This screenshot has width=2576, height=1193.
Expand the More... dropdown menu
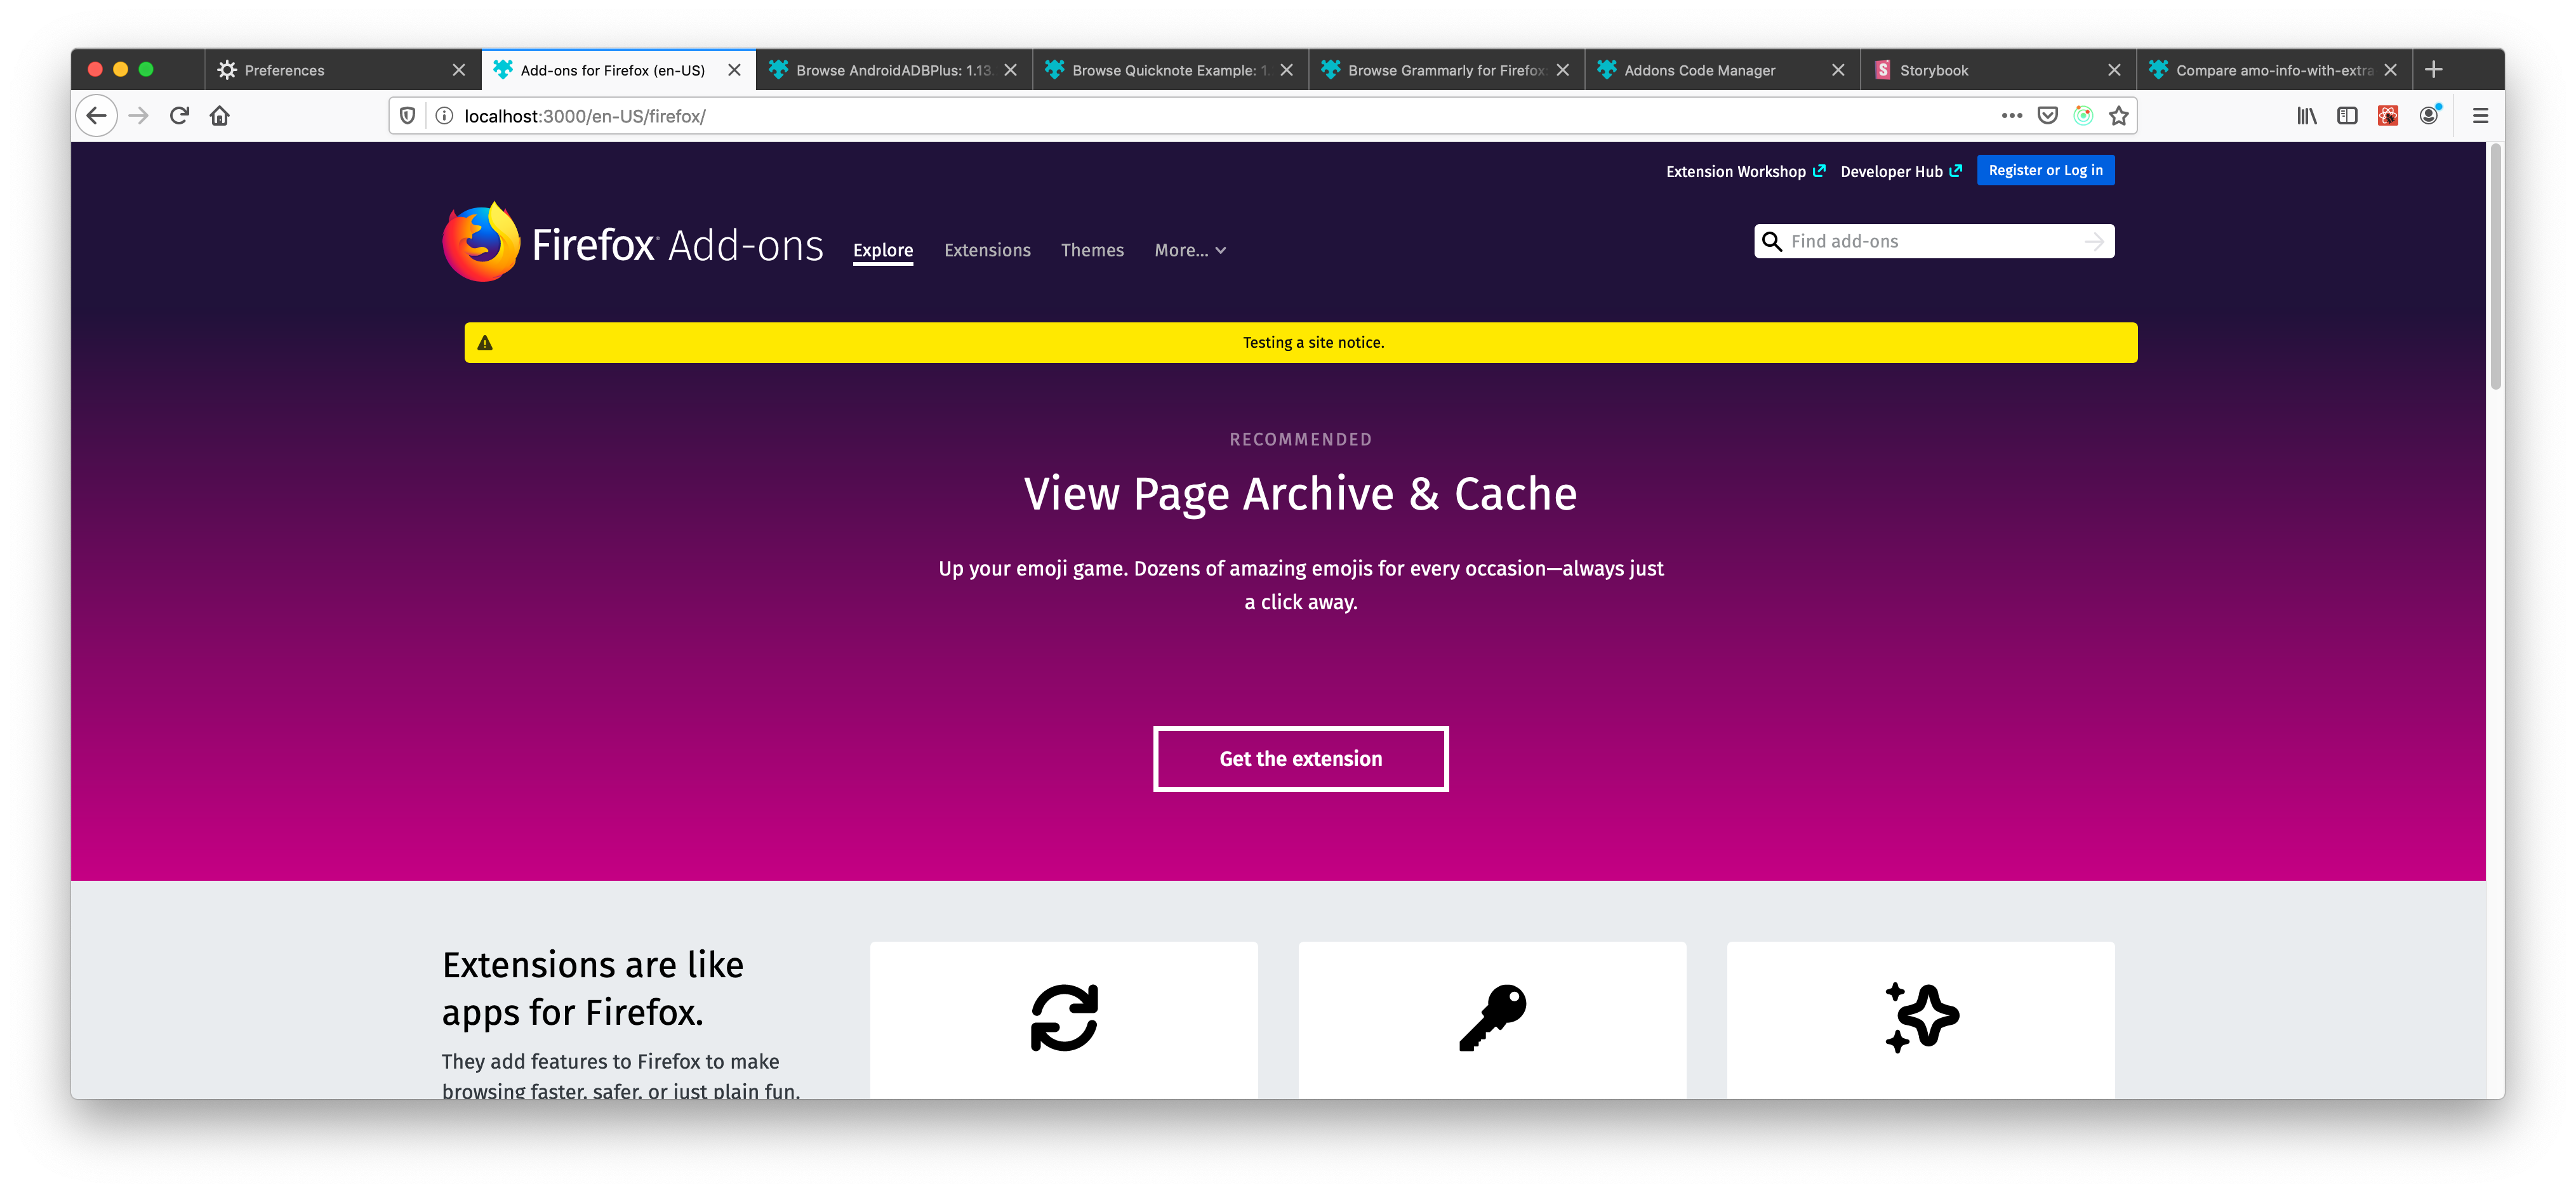click(x=1190, y=250)
